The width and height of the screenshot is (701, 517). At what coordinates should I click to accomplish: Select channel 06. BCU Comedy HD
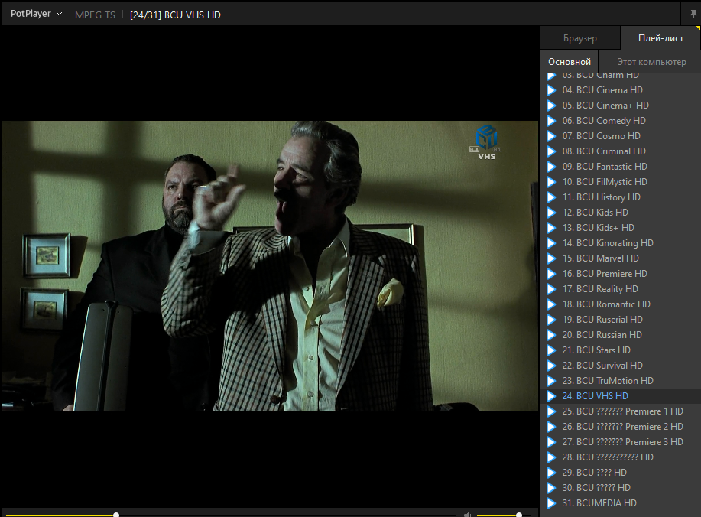621,121
